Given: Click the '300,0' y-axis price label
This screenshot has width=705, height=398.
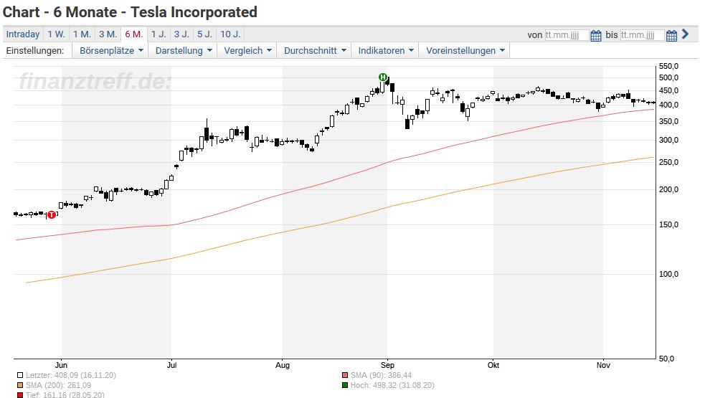Looking at the screenshot, I should point(668,141).
